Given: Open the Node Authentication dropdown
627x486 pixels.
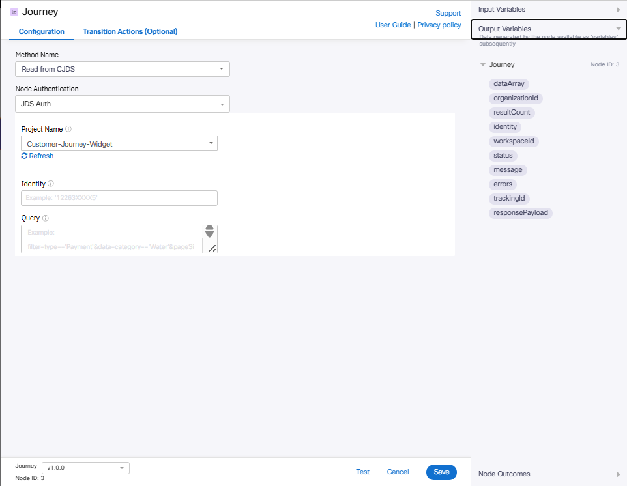Looking at the screenshot, I should click(123, 104).
